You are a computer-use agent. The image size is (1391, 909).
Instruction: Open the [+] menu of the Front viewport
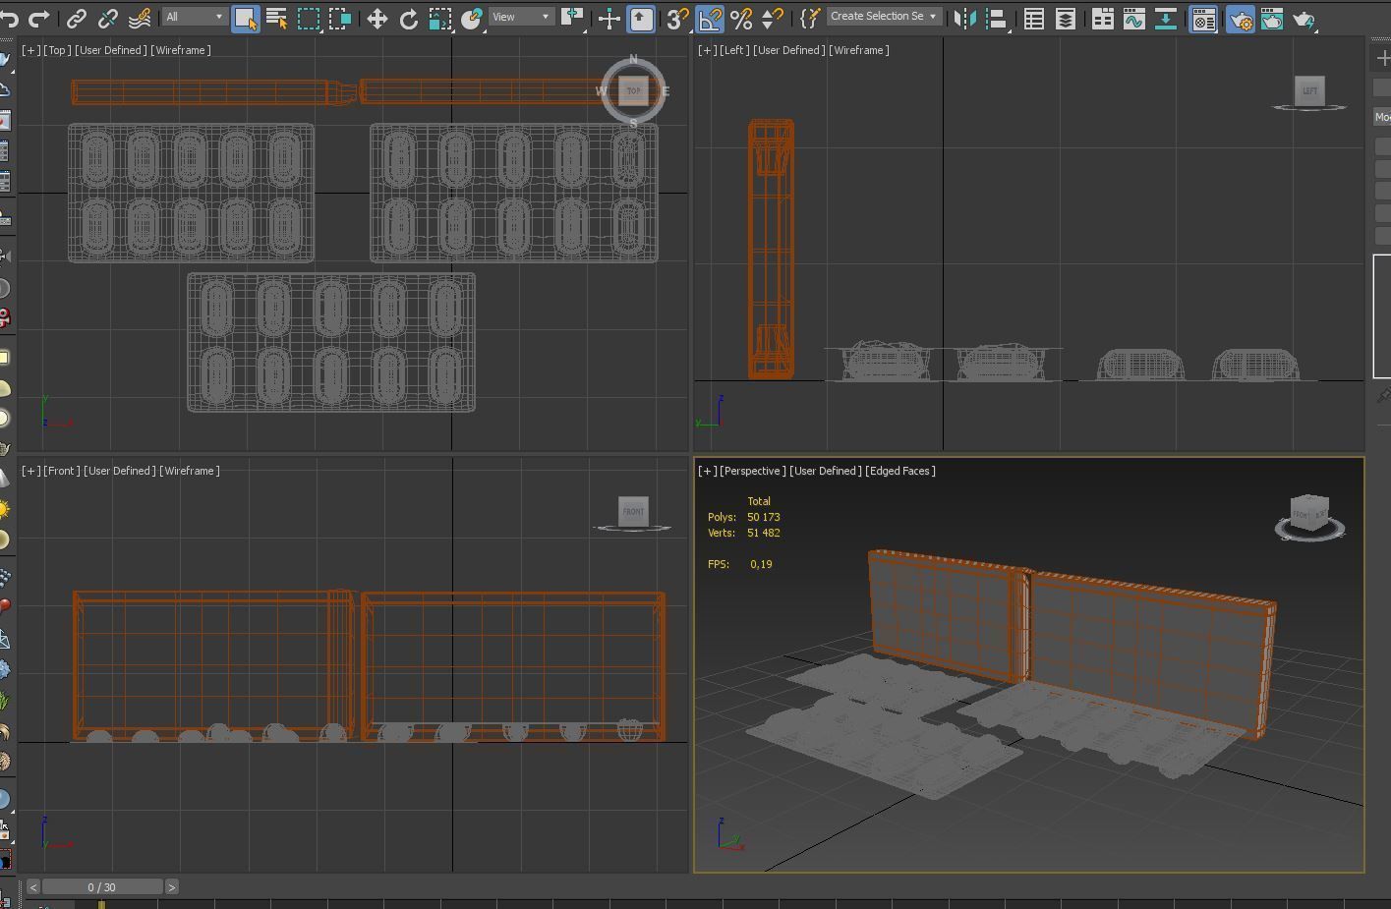[x=31, y=471]
